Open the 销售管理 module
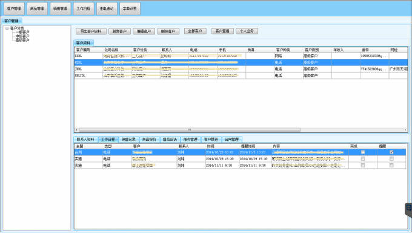Screen dimensions: 412x233 [61, 8]
